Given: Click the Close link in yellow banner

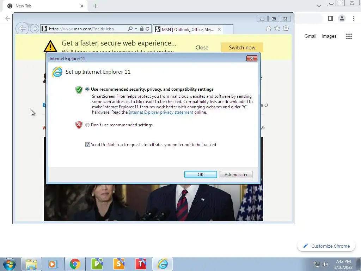Looking at the screenshot, I should pos(202,48).
